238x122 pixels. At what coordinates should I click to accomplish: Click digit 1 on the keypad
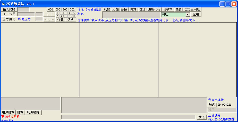tap(57, 13)
